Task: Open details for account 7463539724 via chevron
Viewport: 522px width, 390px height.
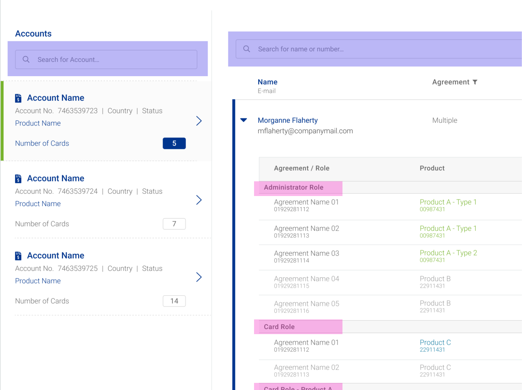Action: 199,200
